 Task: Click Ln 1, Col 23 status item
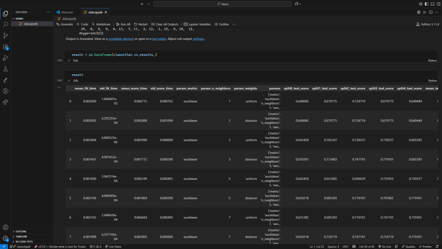(x=317, y=246)
